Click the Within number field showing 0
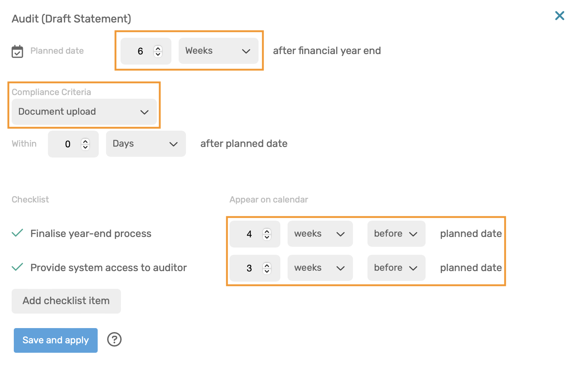The height and width of the screenshot is (368, 573). (x=68, y=144)
